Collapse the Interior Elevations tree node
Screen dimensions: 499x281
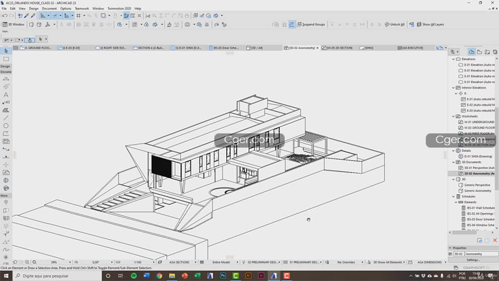pos(454,88)
